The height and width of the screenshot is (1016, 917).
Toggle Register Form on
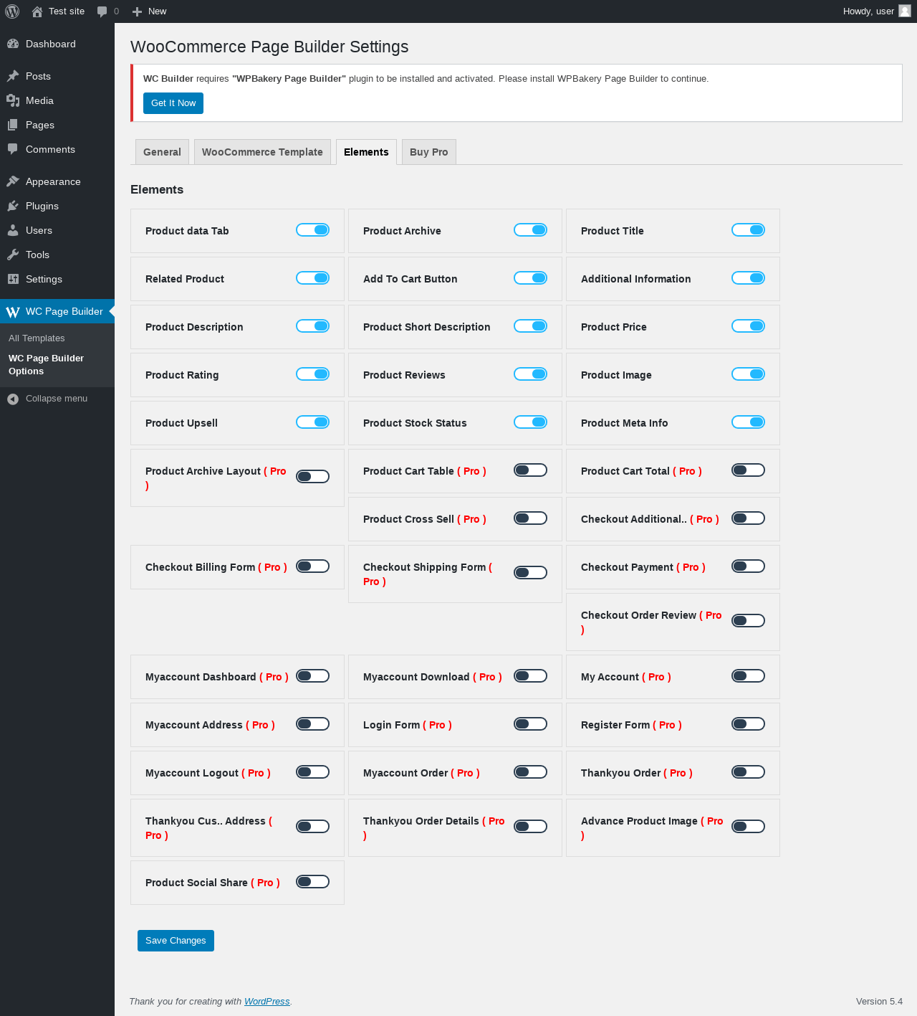[749, 724]
